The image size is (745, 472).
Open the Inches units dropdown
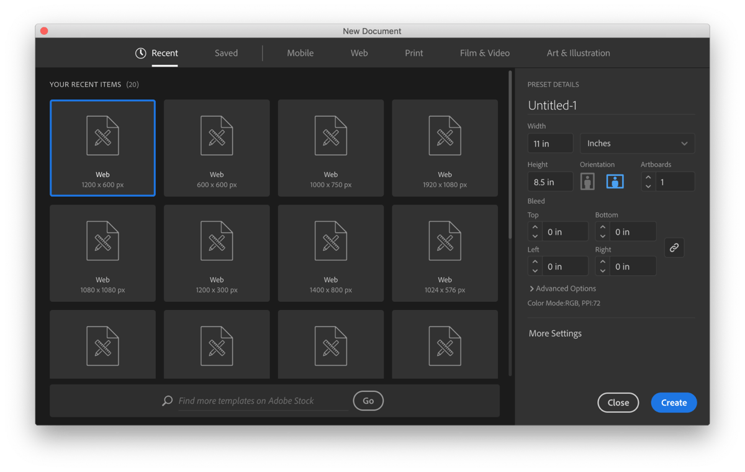coord(637,143)
